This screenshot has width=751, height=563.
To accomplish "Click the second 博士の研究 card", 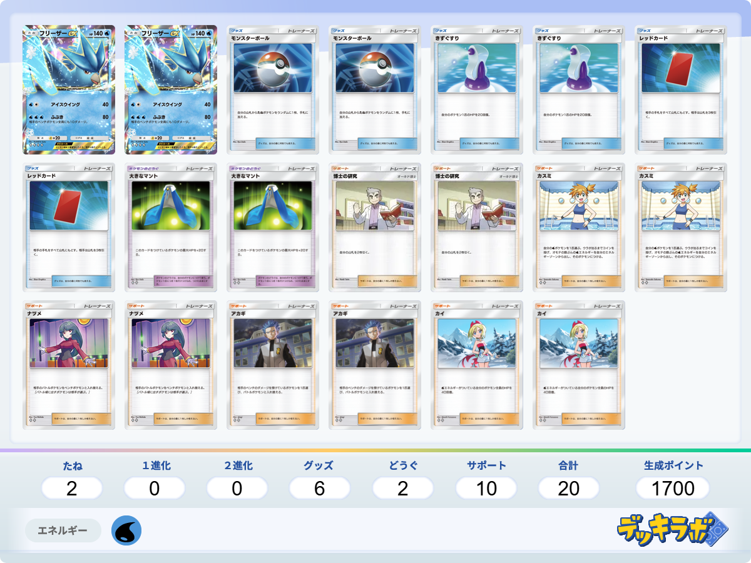I will (x=477, y=227).
